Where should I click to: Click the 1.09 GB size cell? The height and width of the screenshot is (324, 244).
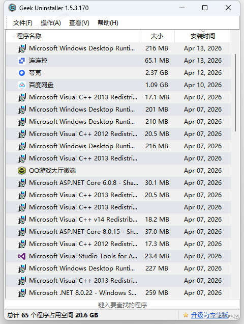pos(157,85)
